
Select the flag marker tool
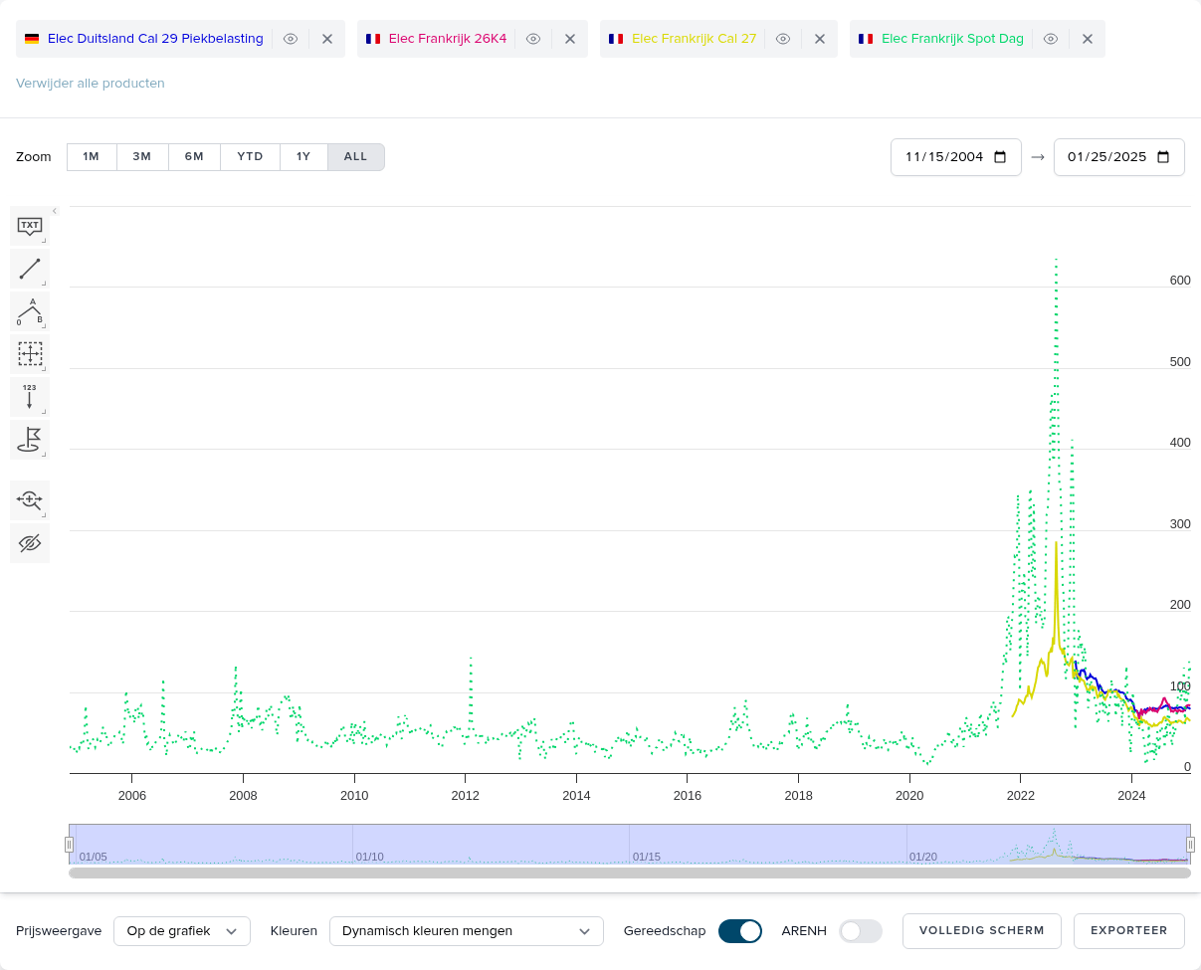coord(30,440)
